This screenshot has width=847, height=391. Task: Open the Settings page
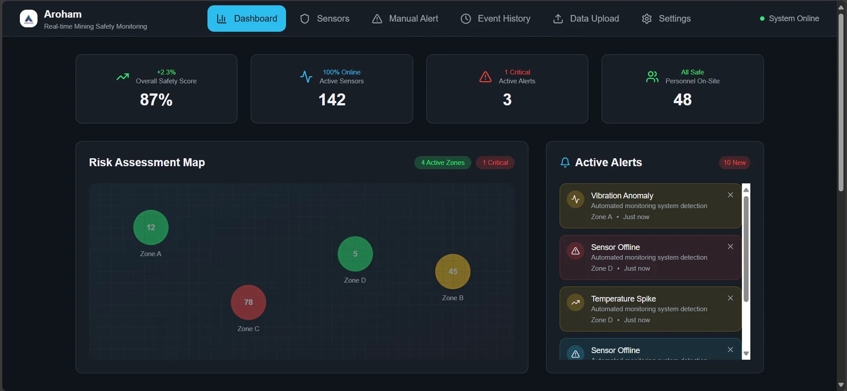666,19
